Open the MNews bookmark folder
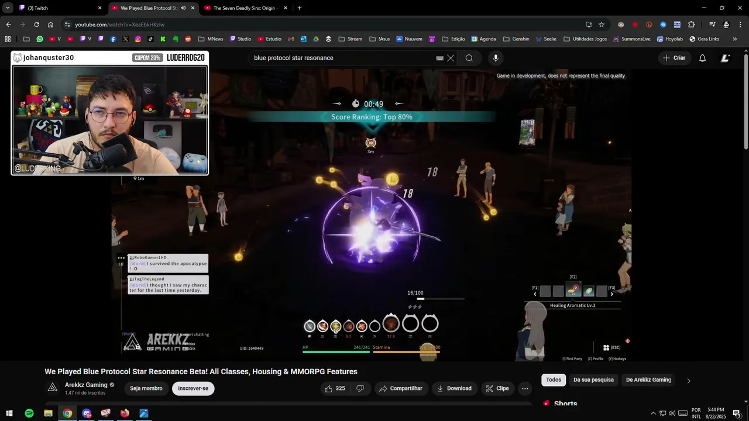The width and height of the screenshot is (749, 421). pos(211,39)
